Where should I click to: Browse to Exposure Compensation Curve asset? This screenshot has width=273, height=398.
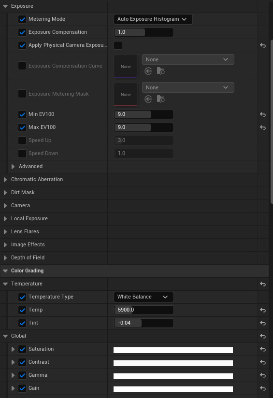[161, 71]
